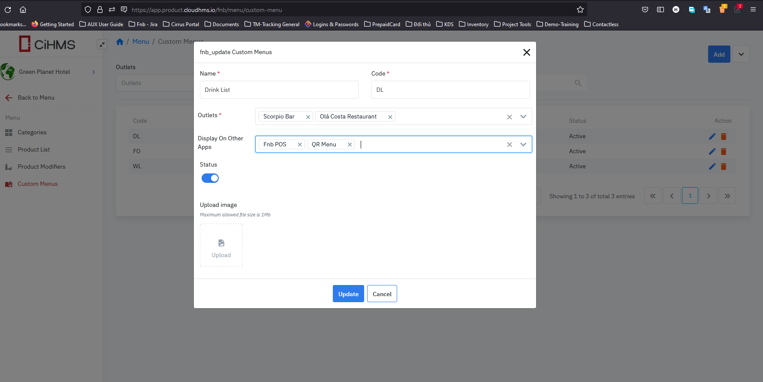
Task: Expand the Green Planet Hotel selector
Action: click(x=93, y=72)
